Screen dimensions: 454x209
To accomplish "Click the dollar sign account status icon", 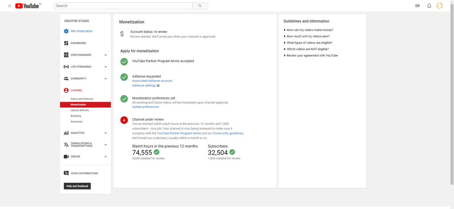I will tap(122, 34).
